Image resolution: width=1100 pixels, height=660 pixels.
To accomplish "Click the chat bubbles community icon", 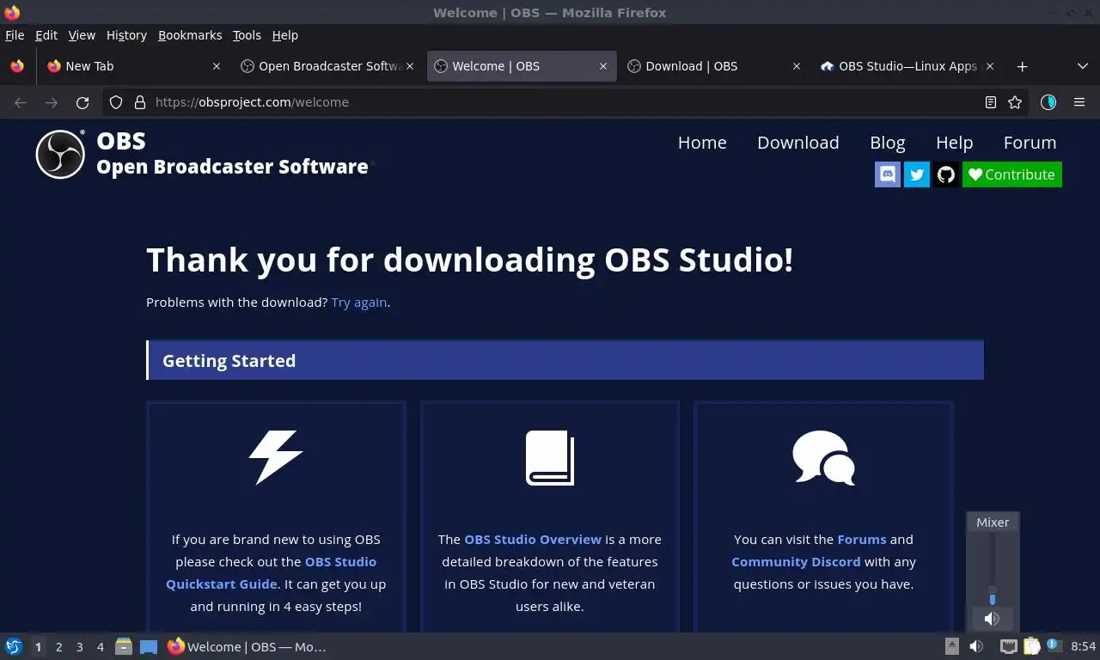I will (x=823, y=457).
